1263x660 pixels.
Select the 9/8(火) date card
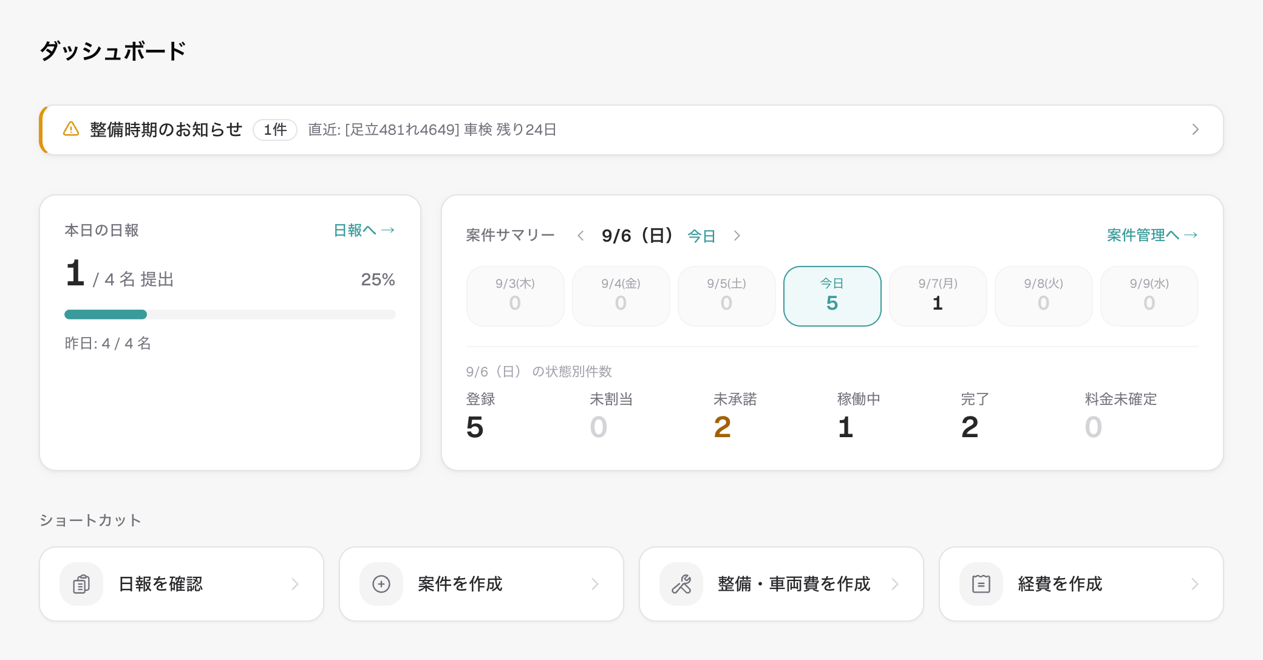point(1043,296)
